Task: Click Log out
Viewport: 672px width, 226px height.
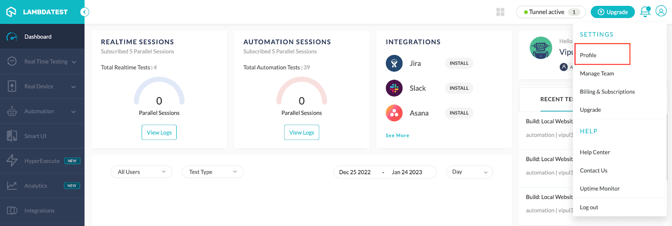Action: tap(589, 208)
